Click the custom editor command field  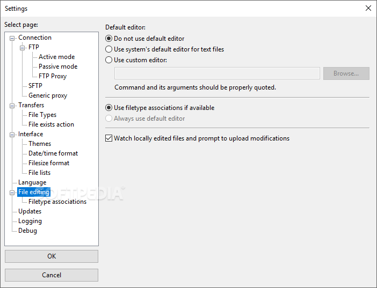(217, 73)
